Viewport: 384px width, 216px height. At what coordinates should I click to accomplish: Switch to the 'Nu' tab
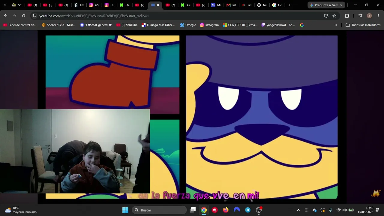[x=262, y=5]
